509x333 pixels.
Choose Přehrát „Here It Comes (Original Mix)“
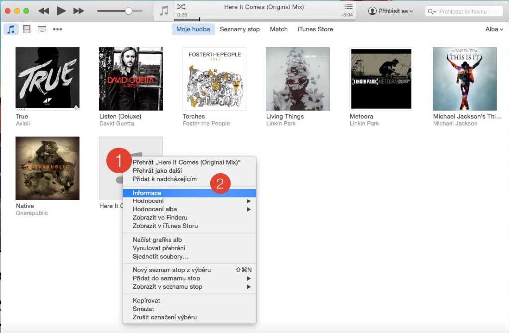189,162
